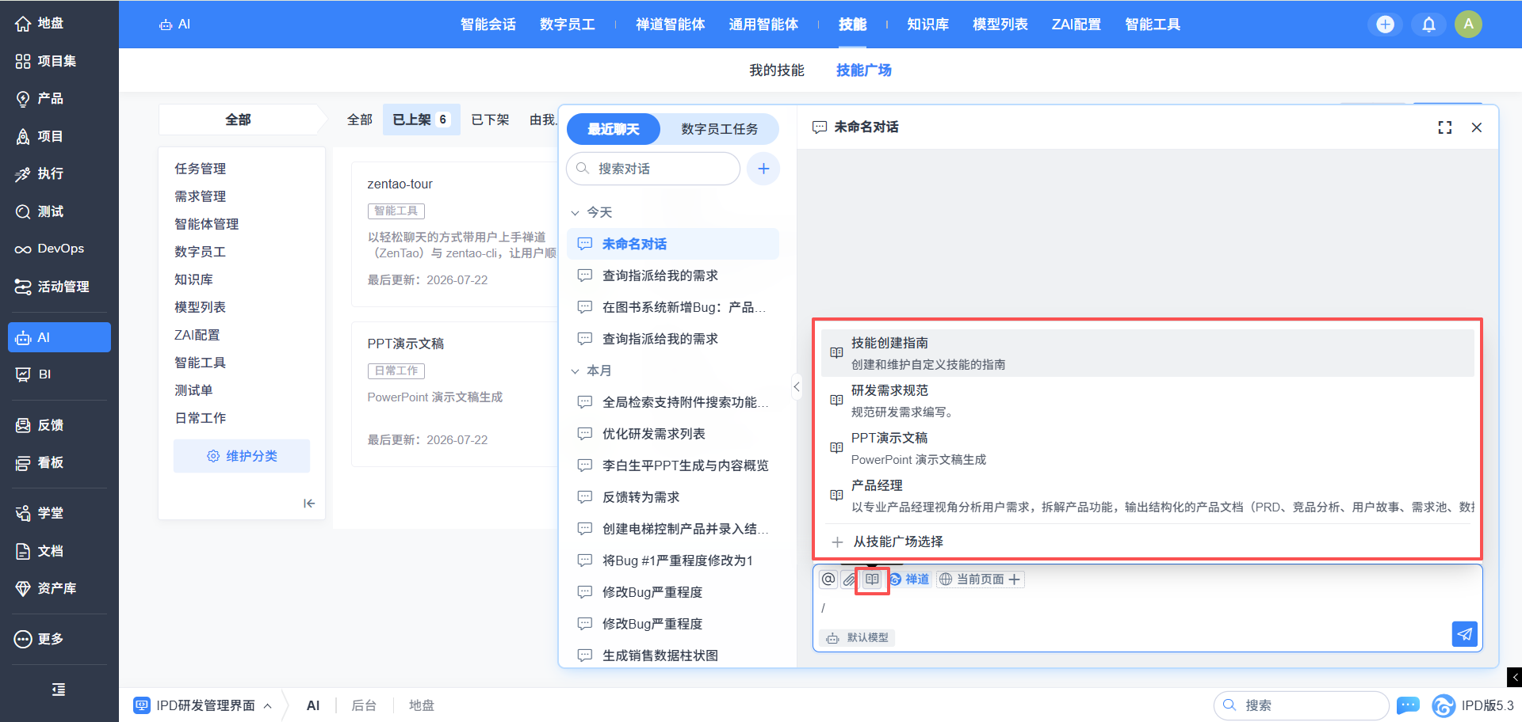Click the bottom bar 搜索 field
This screenshot has width=1522, height=722.
pos(1302,705)
